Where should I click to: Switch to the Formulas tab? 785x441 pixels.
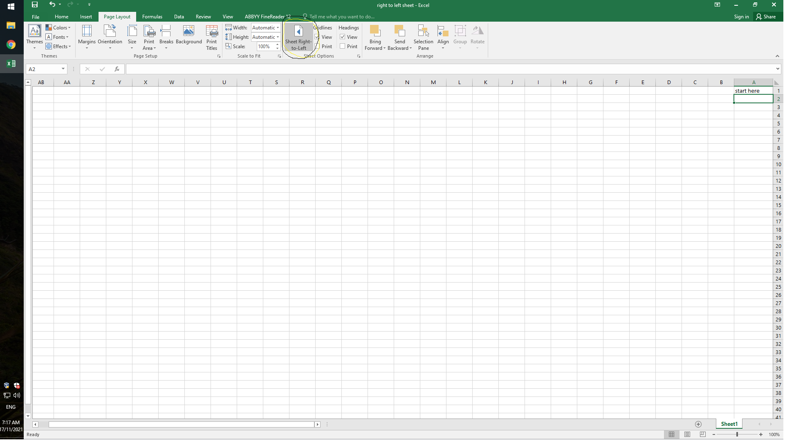pos(152,16)
